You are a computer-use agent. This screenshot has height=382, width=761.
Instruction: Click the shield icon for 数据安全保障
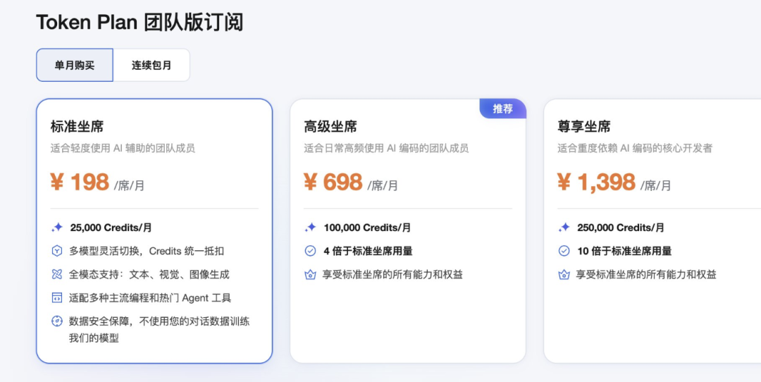tap(57, 321)
